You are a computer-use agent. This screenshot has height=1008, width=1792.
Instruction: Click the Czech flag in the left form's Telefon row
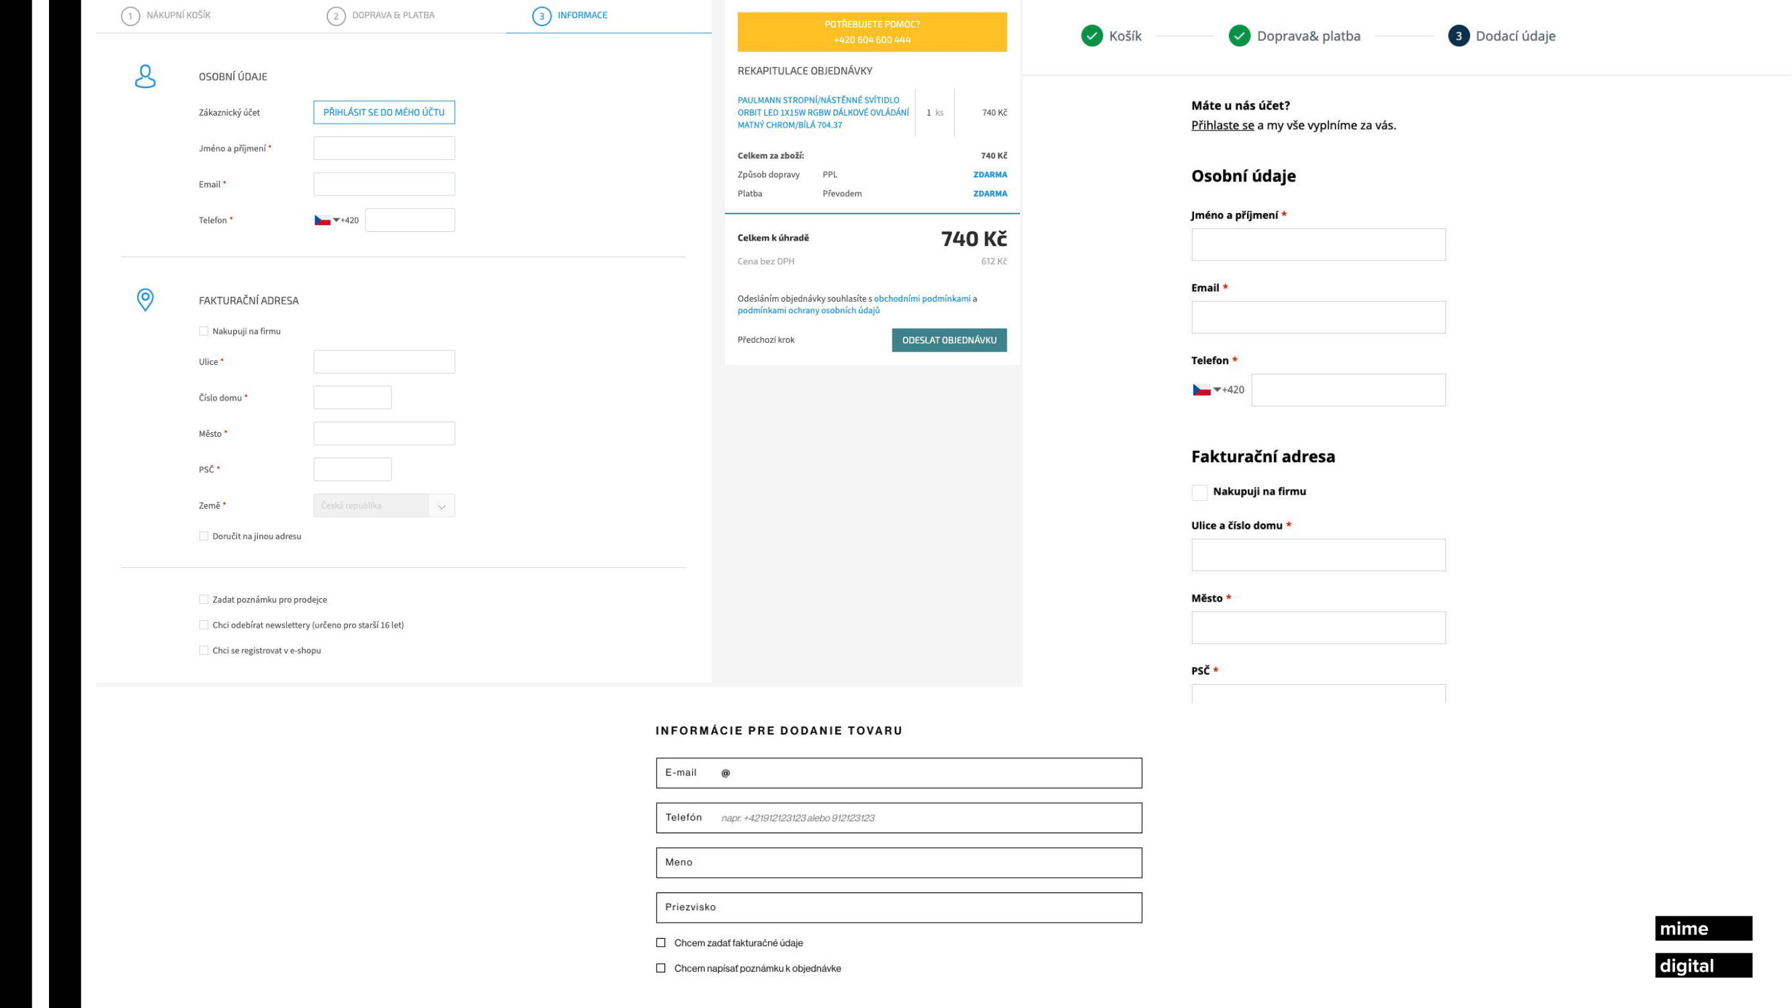(x=322, y=220)
